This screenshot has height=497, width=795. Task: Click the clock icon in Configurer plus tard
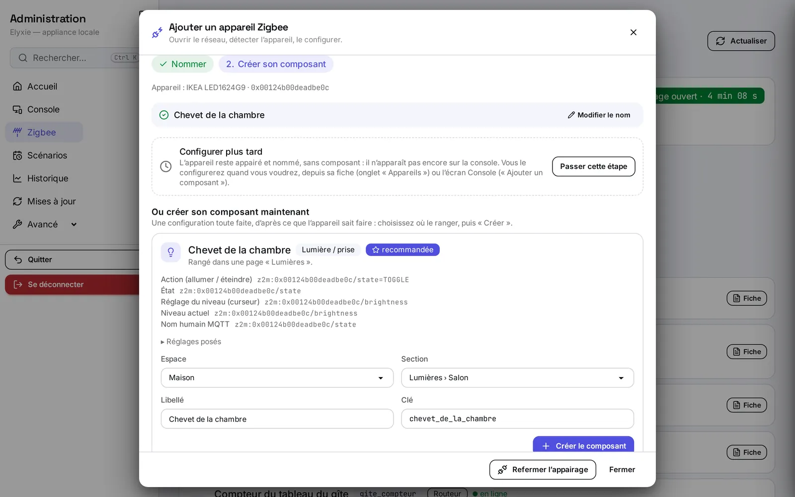point(166,166)
